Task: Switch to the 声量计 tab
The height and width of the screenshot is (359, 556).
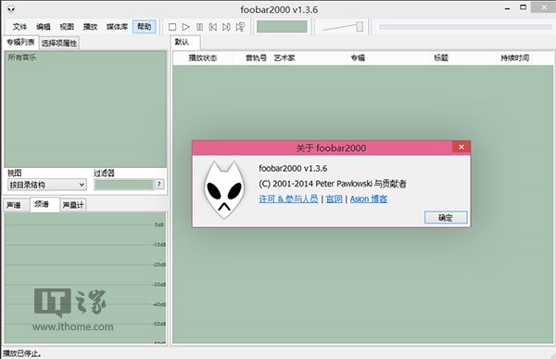Action: 73,205
